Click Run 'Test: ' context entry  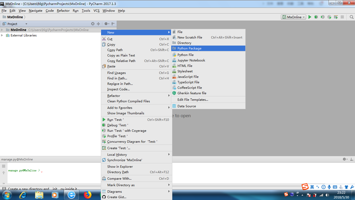click(x=136, y=120)
